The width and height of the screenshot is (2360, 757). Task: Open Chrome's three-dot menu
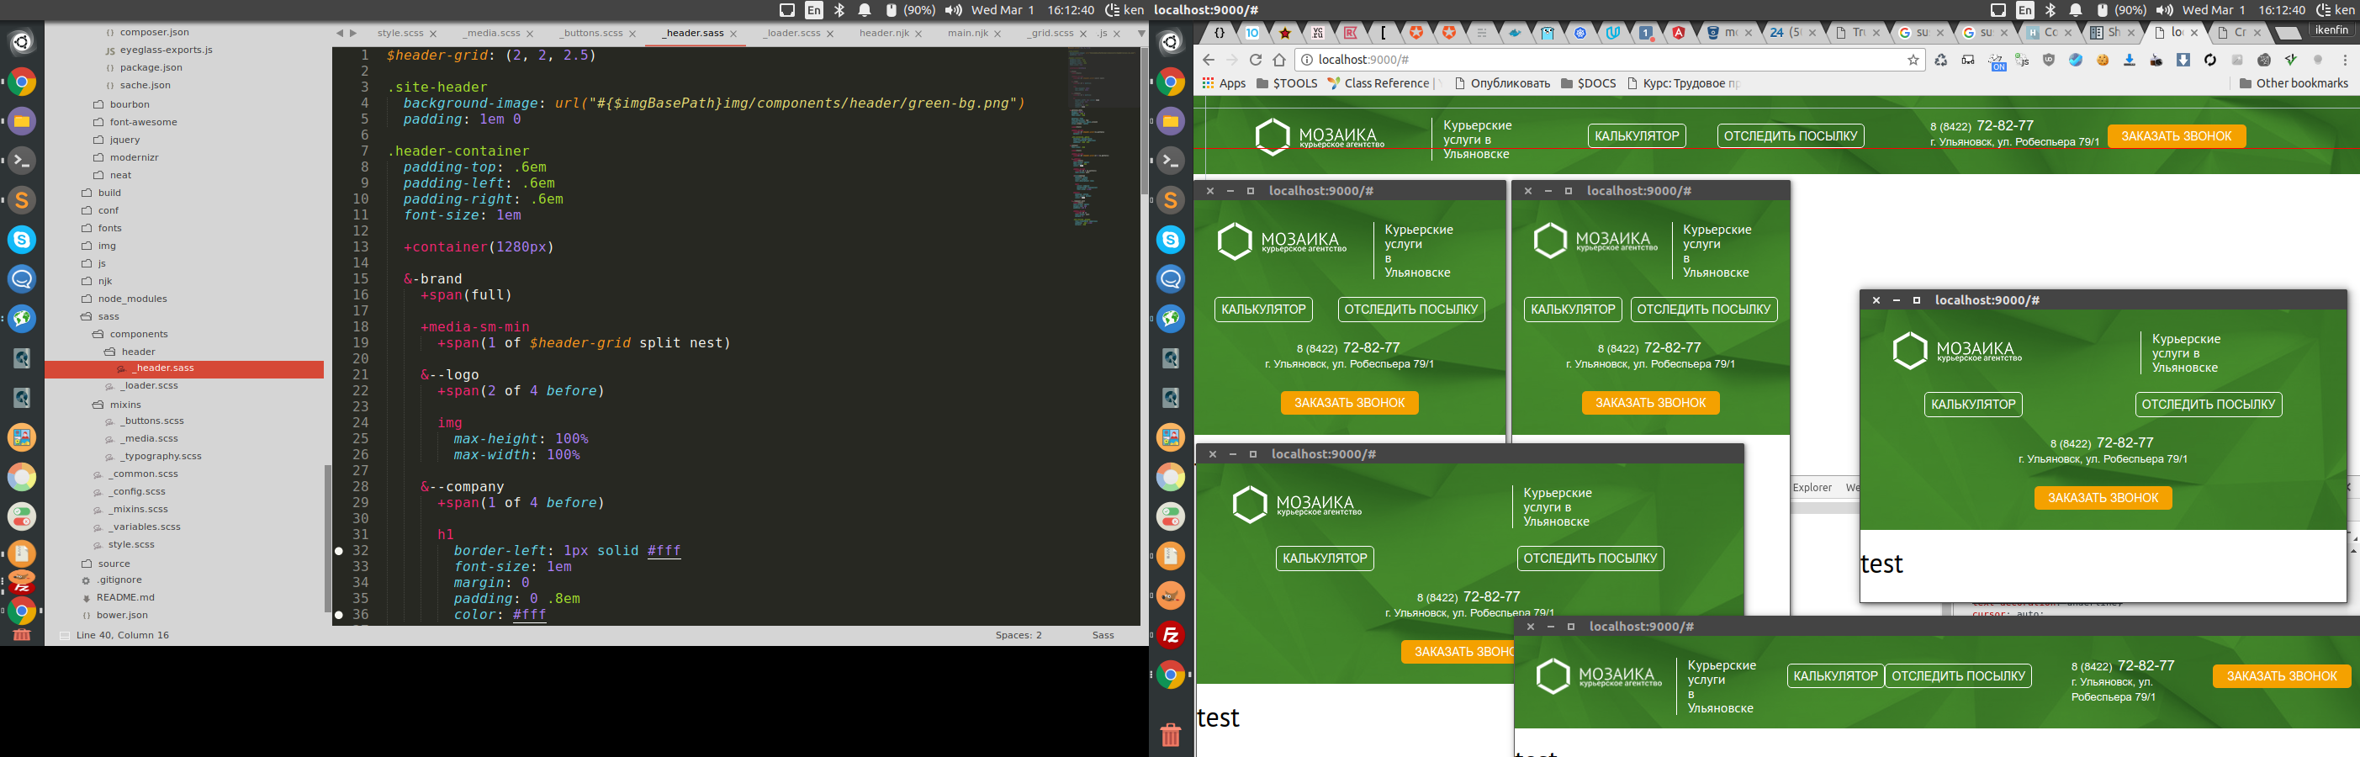click(x=2344, y=61)
